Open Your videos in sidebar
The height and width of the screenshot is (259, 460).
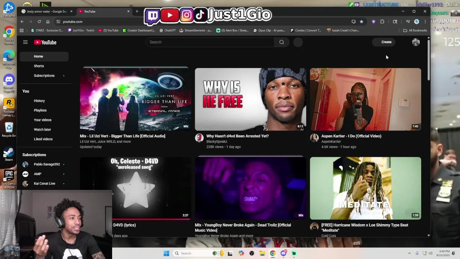(44, 120)
